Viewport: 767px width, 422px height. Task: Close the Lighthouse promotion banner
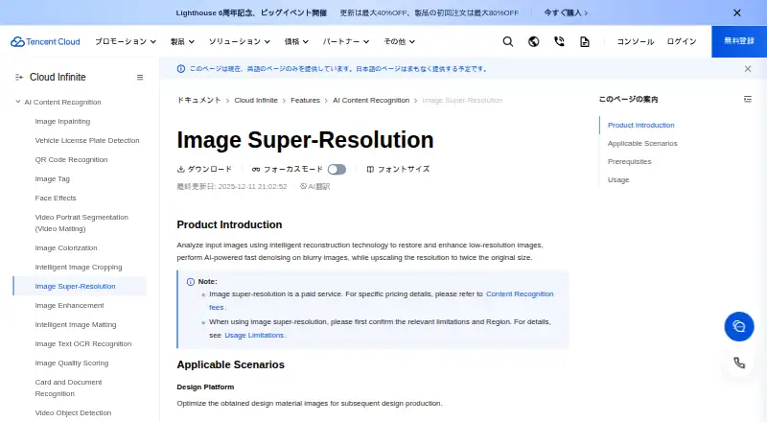coord(737,12)
